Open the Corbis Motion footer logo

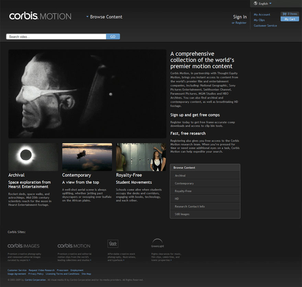[74, 246]
